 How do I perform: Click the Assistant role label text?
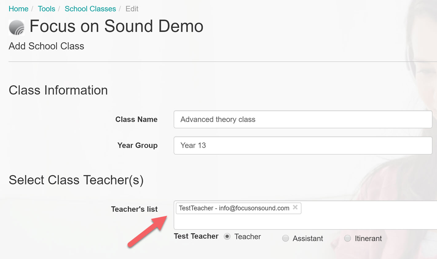pyautogui.click(x=308, y=238)
